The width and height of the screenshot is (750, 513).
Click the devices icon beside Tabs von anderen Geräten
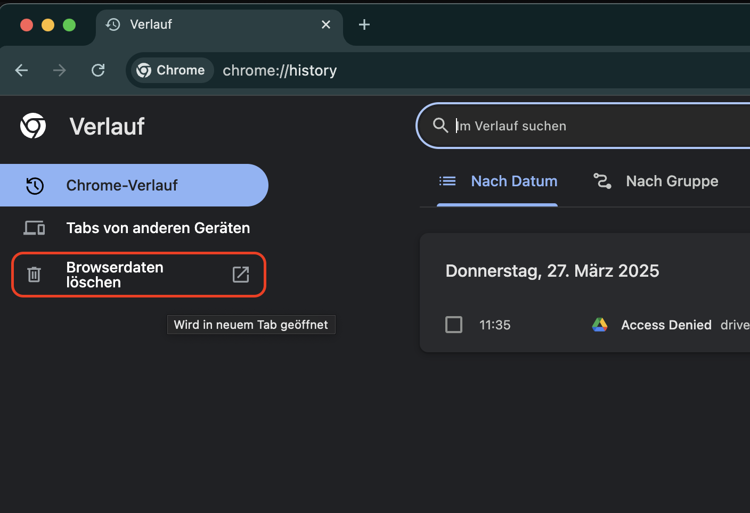point(34,228)
